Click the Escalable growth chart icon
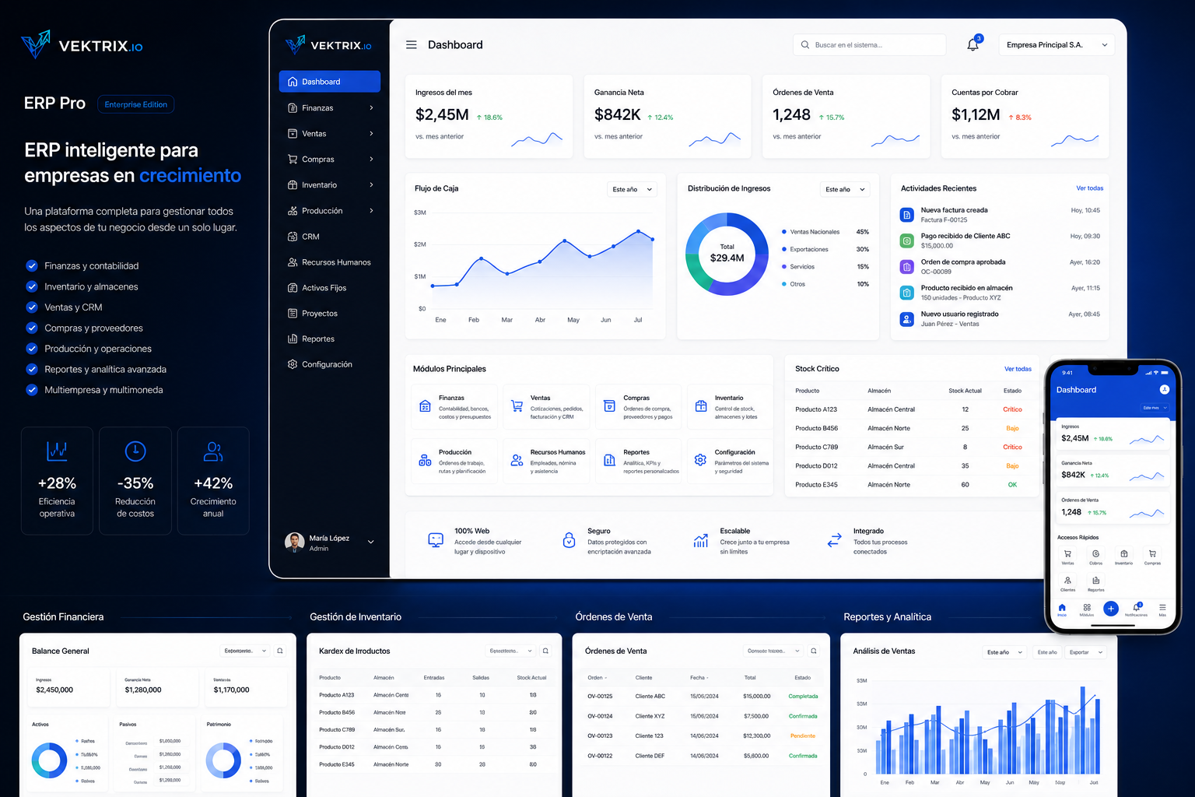Image resolution: width=1195 pixels, height=797 pixels. (701, 540)
